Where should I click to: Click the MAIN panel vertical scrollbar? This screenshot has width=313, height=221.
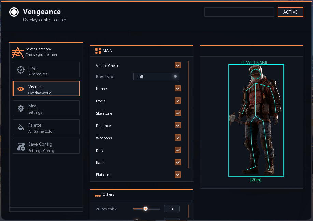coord(188,115)
